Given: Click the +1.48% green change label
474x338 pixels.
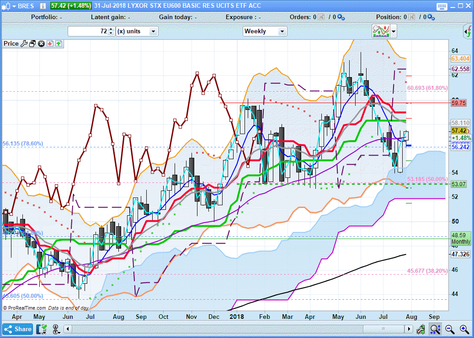Looking at the screenshot, I should pyautogui.click(x=461, y=138).
